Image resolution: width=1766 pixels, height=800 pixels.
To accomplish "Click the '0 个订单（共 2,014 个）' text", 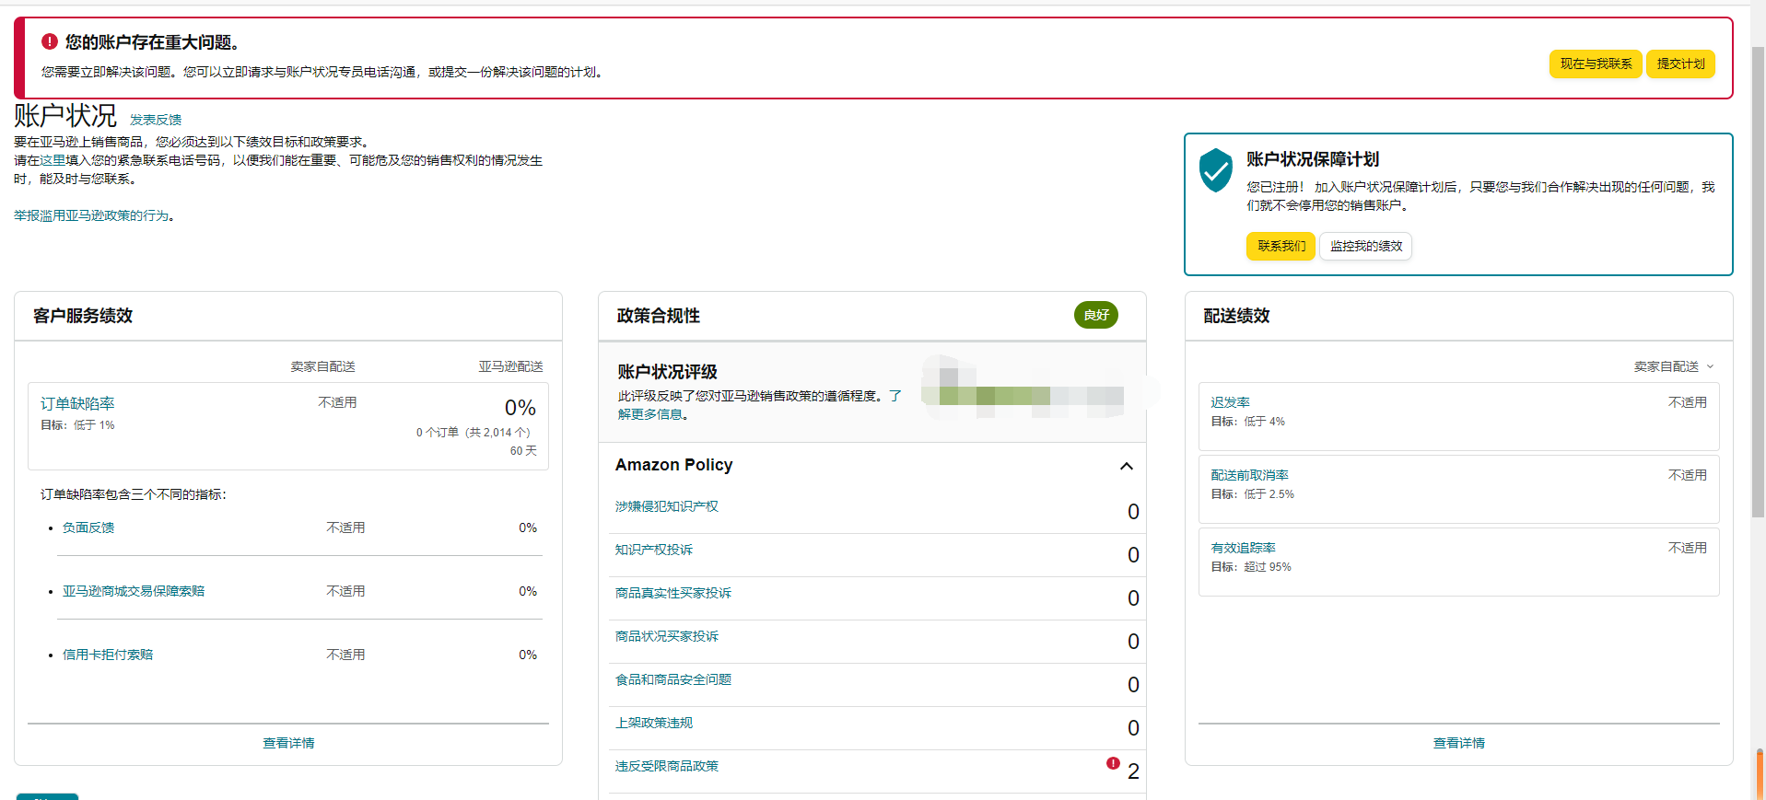I will (474, 433).
